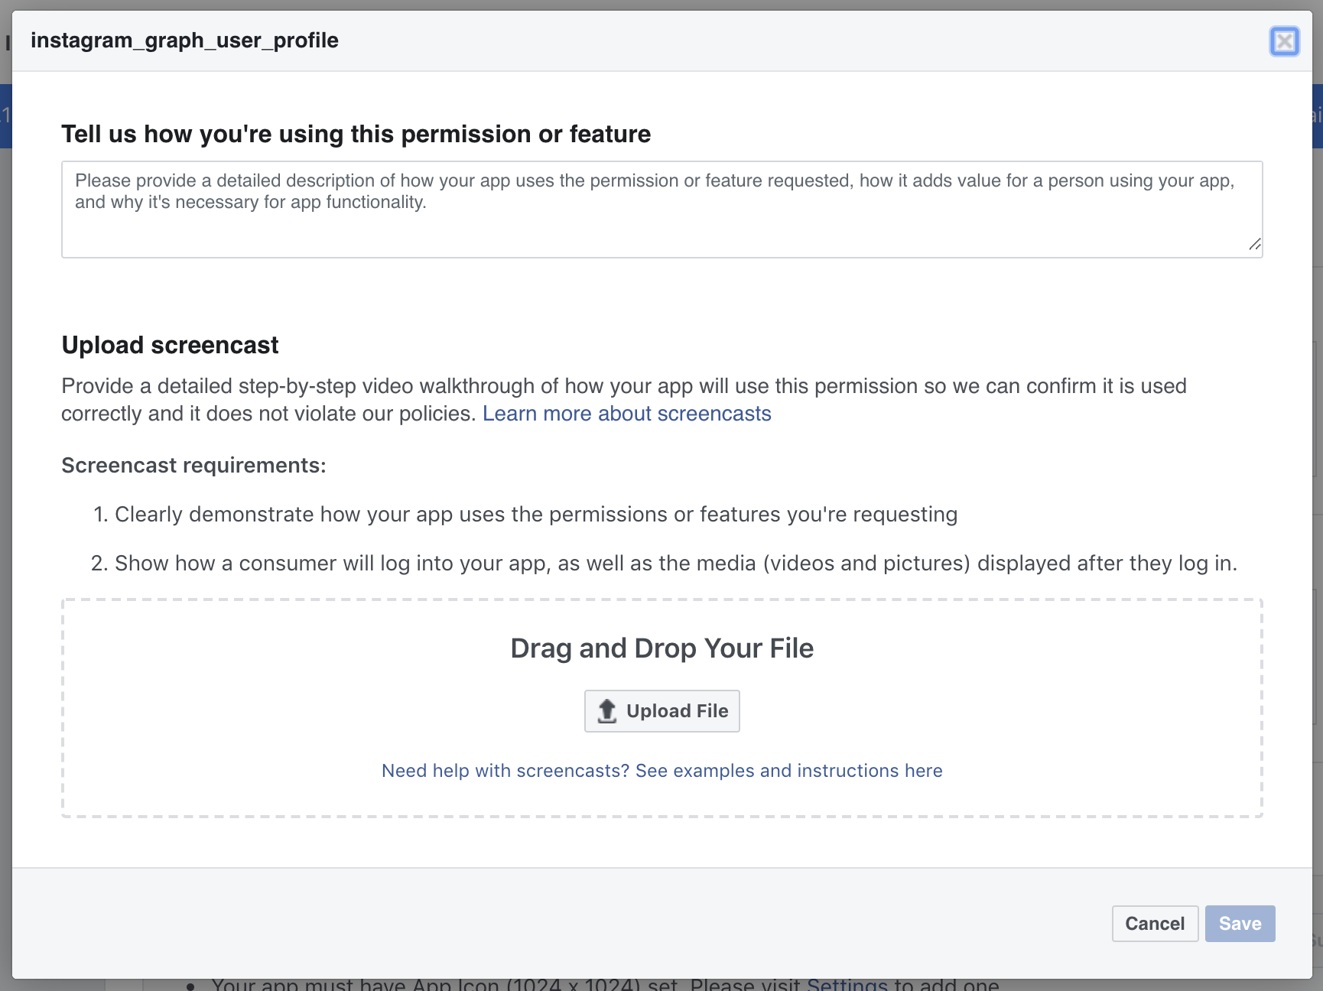
Task: Click requirement one about demonstrating permissions
Action: pyautogui.click(x=535, y=515)
